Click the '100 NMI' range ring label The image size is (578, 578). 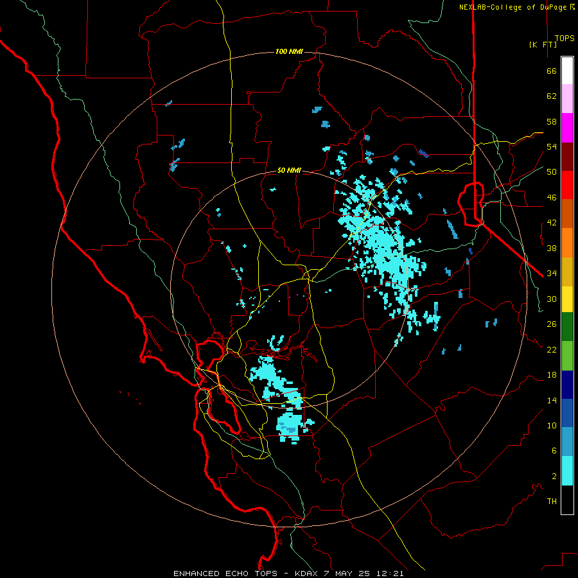tap(289, 51)
